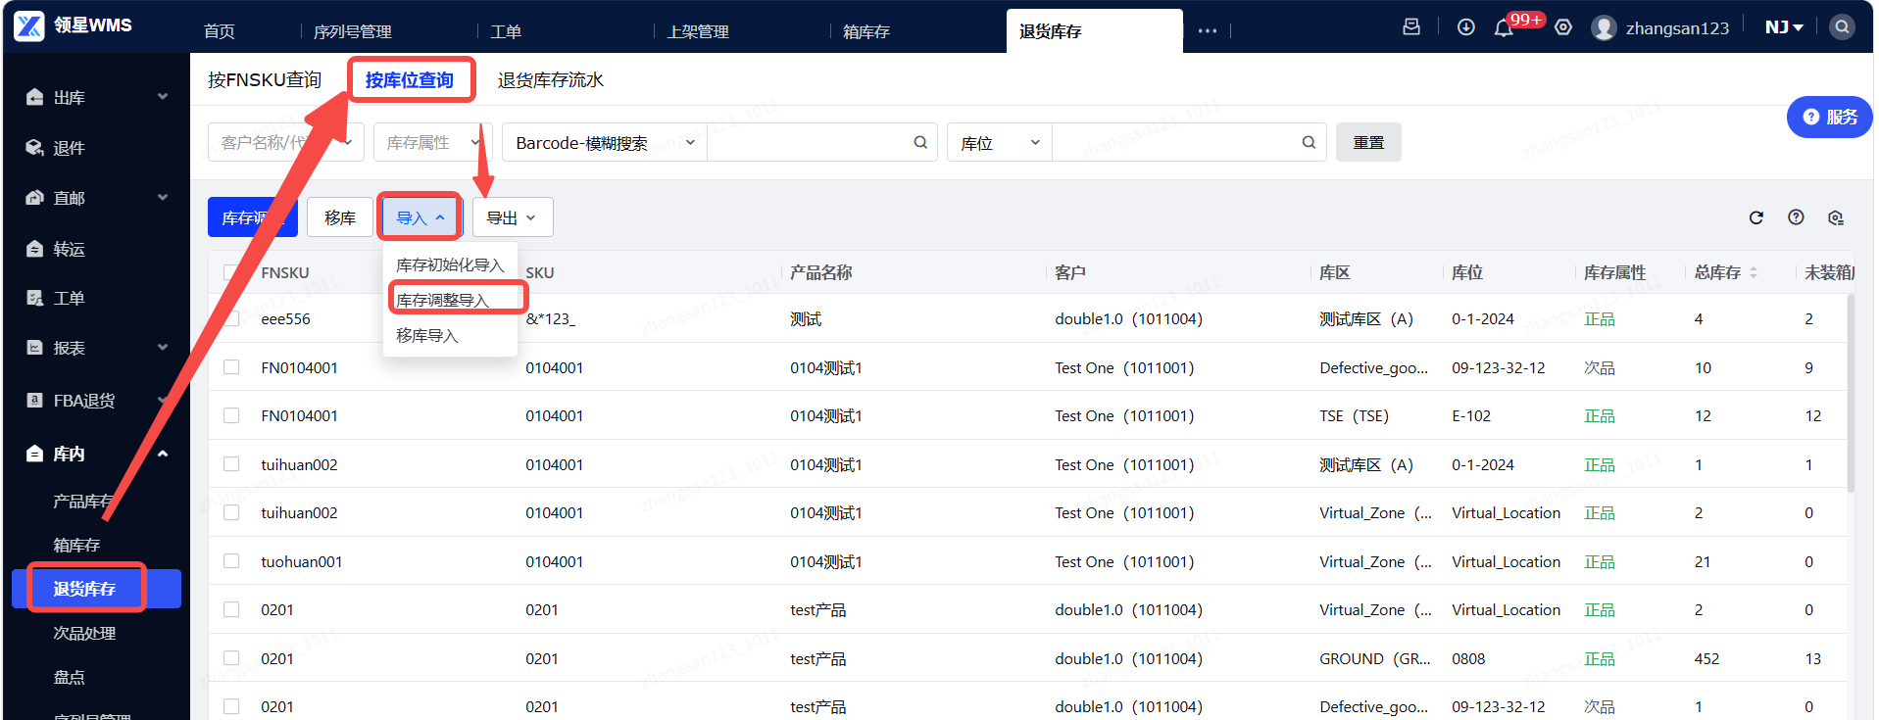Viewport: 1879px width, 720px height.
Task: Open the NJ warehouse switcher dropdown
Action: point(1784,27)
